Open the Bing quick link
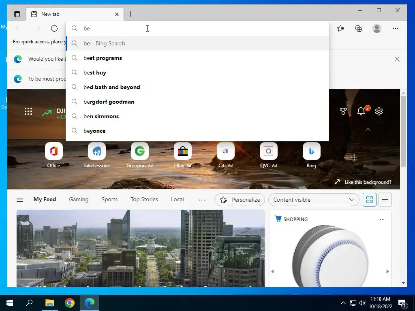The image size is (415, 311). 312,155
